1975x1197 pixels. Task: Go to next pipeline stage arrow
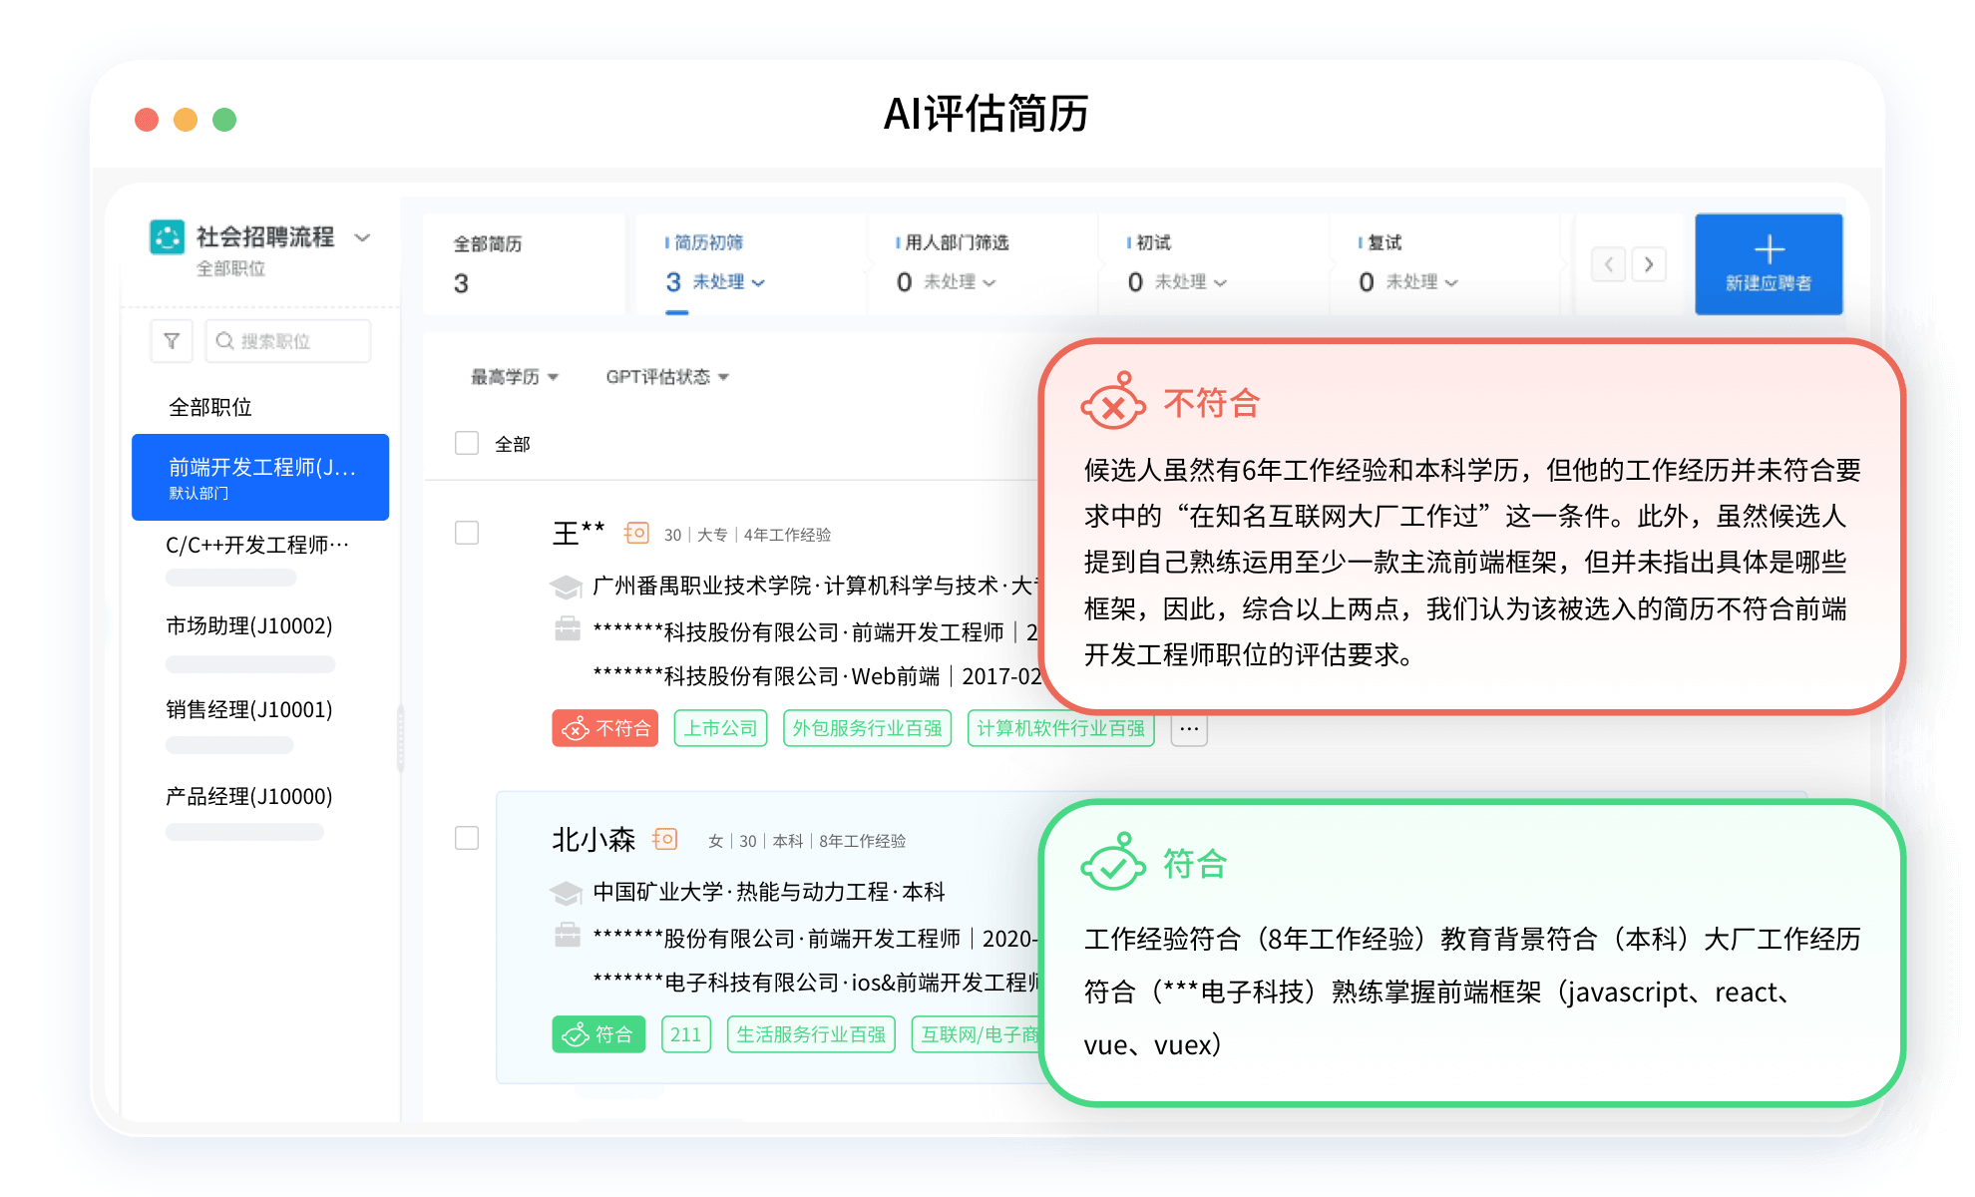(1649, 264)
